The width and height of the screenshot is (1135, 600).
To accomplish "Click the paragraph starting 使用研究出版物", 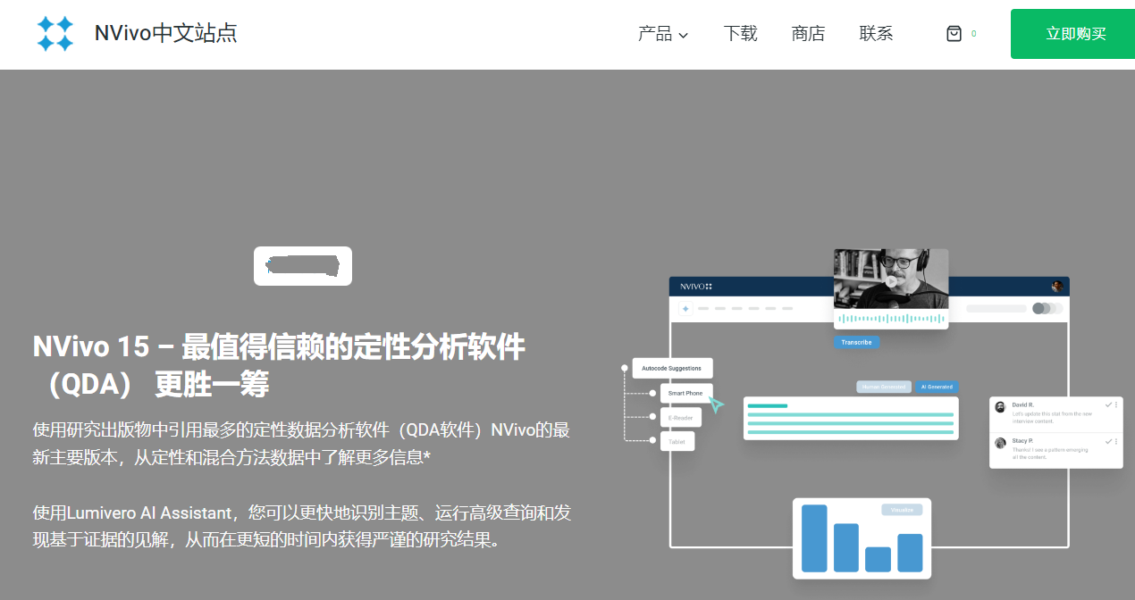I will click(301, 443).
